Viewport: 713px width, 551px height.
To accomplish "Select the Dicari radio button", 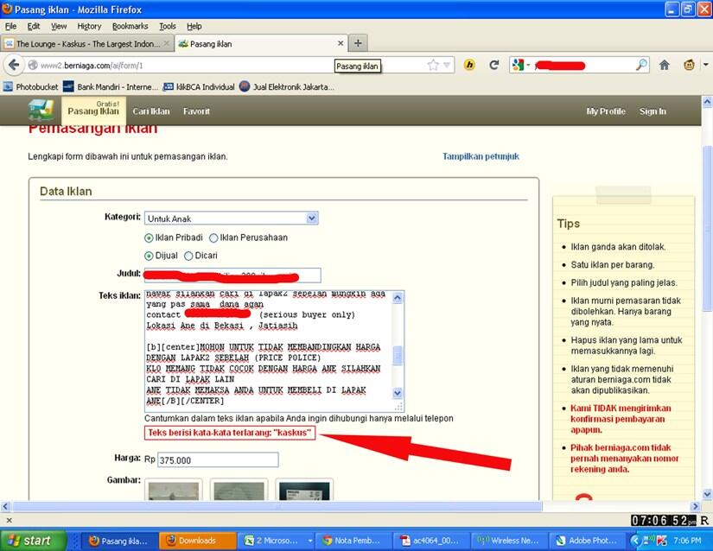I will click(188, 256).
